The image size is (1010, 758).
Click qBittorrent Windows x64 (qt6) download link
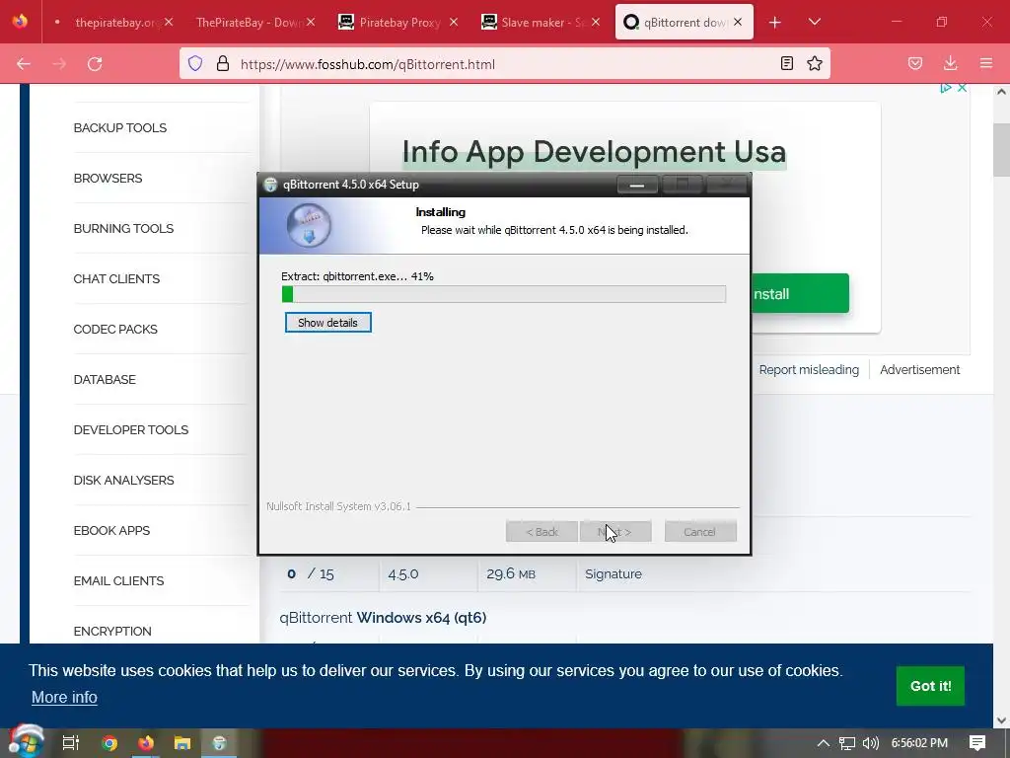tap(383, 618)
